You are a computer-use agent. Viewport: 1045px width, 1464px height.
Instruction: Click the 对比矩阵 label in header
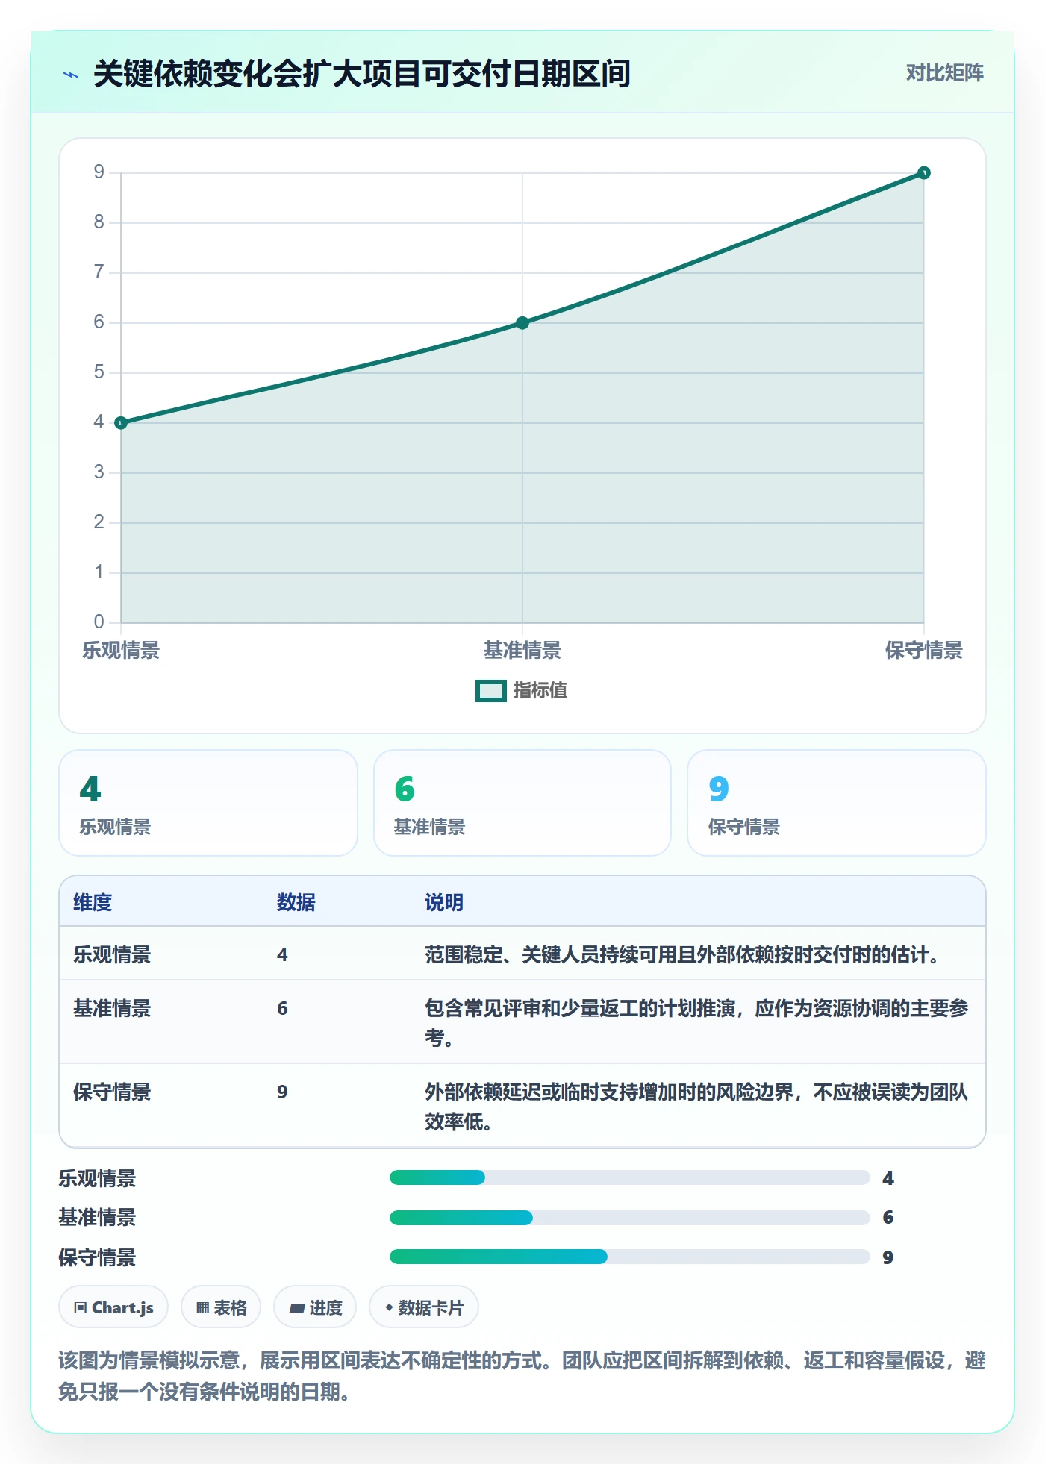(x=944, y=73)
